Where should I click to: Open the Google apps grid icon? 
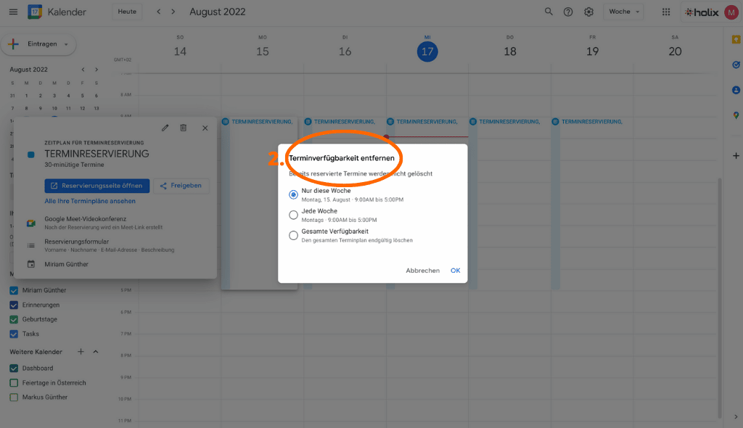(665, 12)
